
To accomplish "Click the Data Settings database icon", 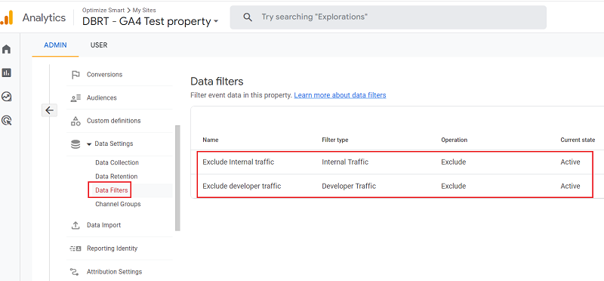I will coord(75,144).
